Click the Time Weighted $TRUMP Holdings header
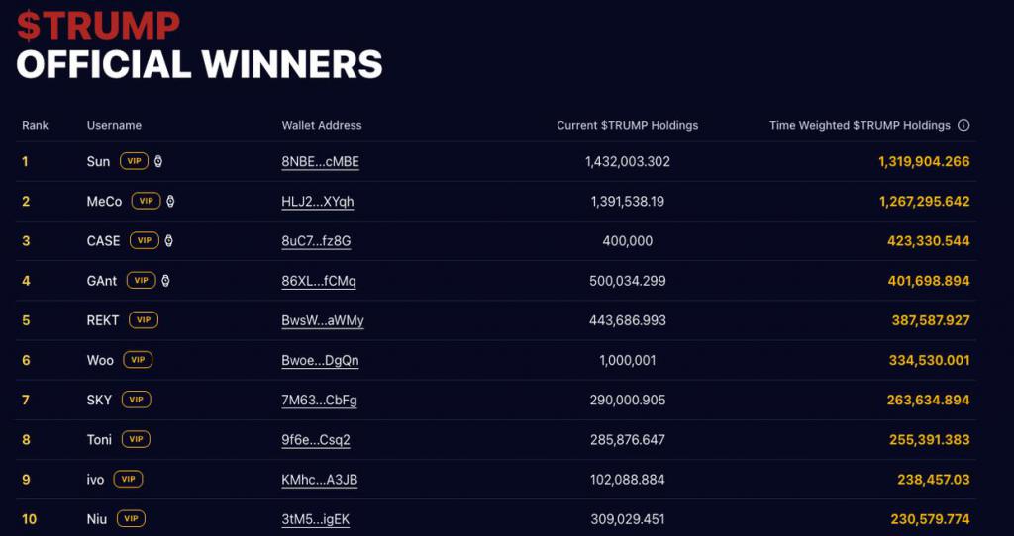The height and width of the screenshot is (536, 1014). [860, 126]
